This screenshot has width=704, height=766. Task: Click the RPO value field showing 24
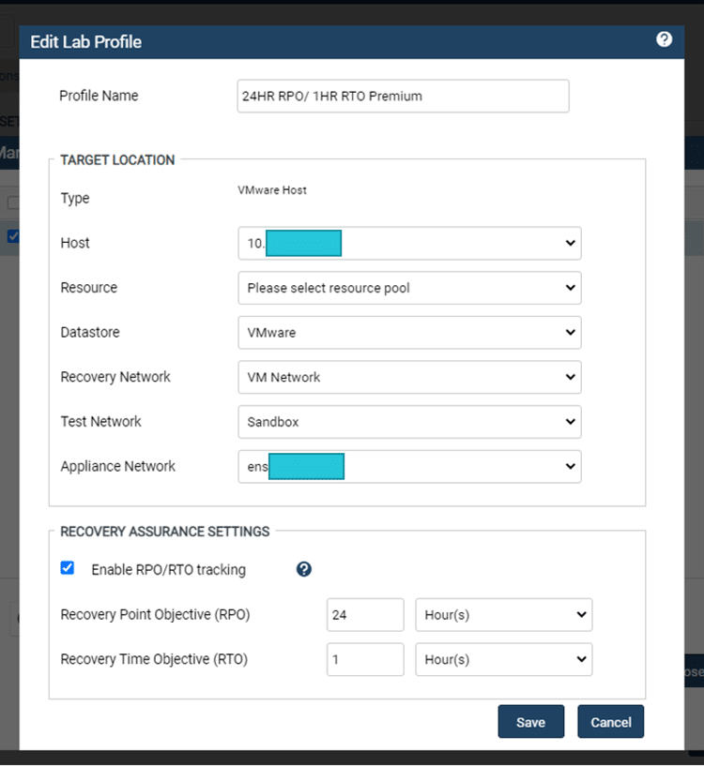tap(365, 614)
